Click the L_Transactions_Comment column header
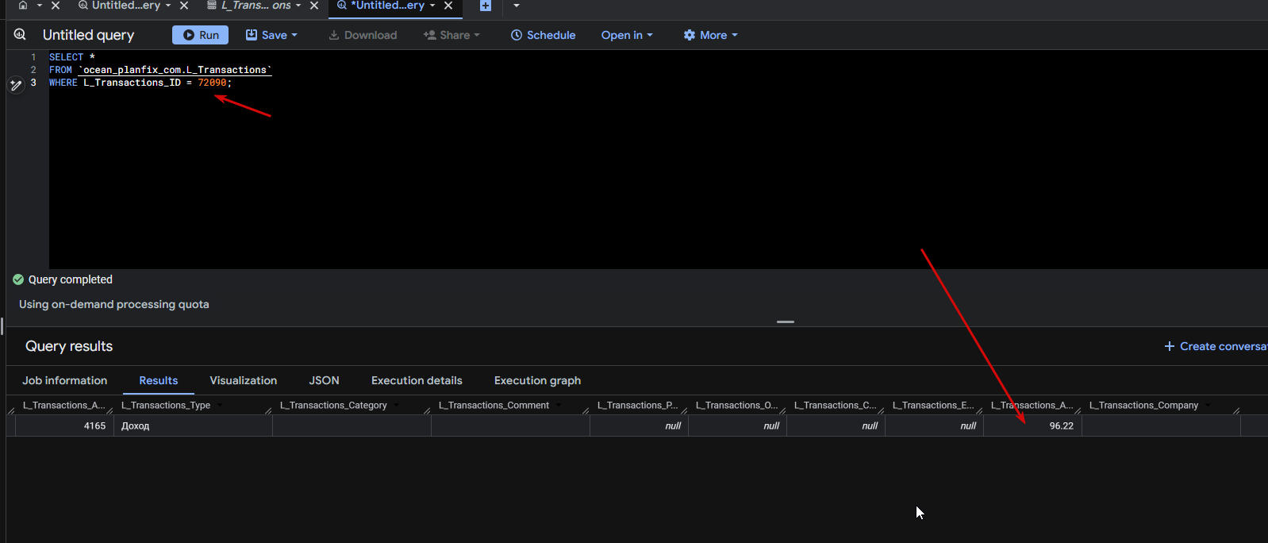 click(x=494, y=405)
